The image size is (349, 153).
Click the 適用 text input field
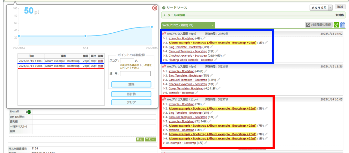[x=135, y=73]
